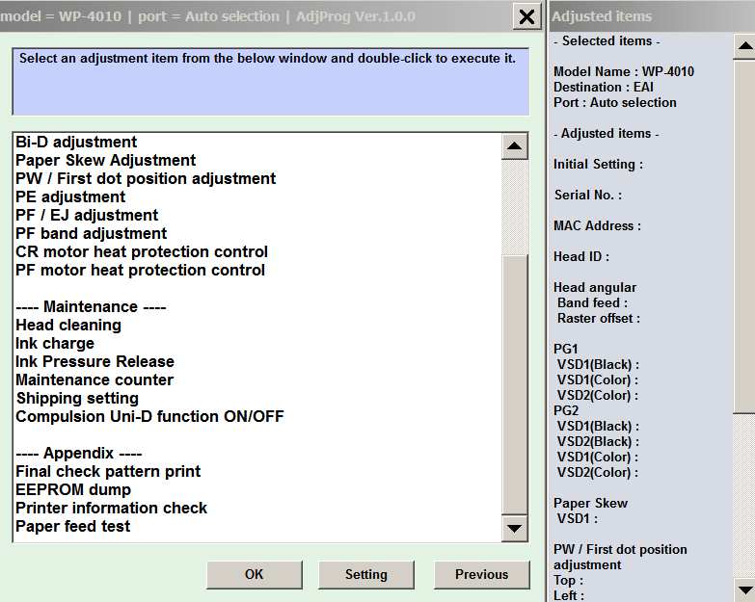The image size is (755, 602).
Task: Select Ink Pressure Release item
Action: click(x=94, y=362)
